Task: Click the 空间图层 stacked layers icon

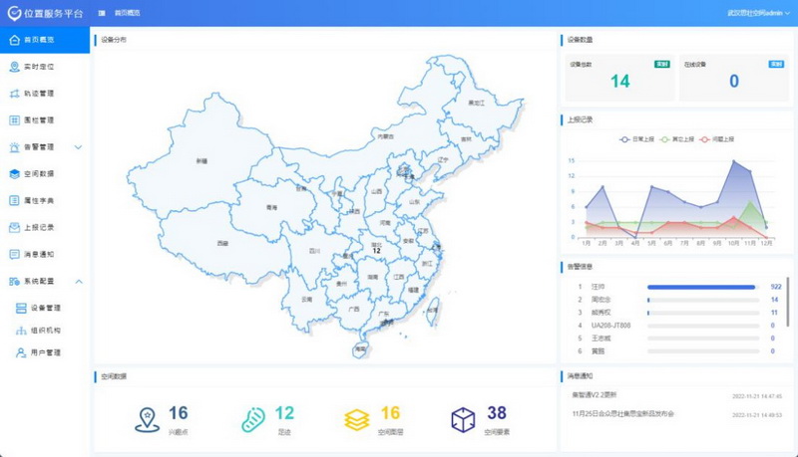Action: (357, 420)
